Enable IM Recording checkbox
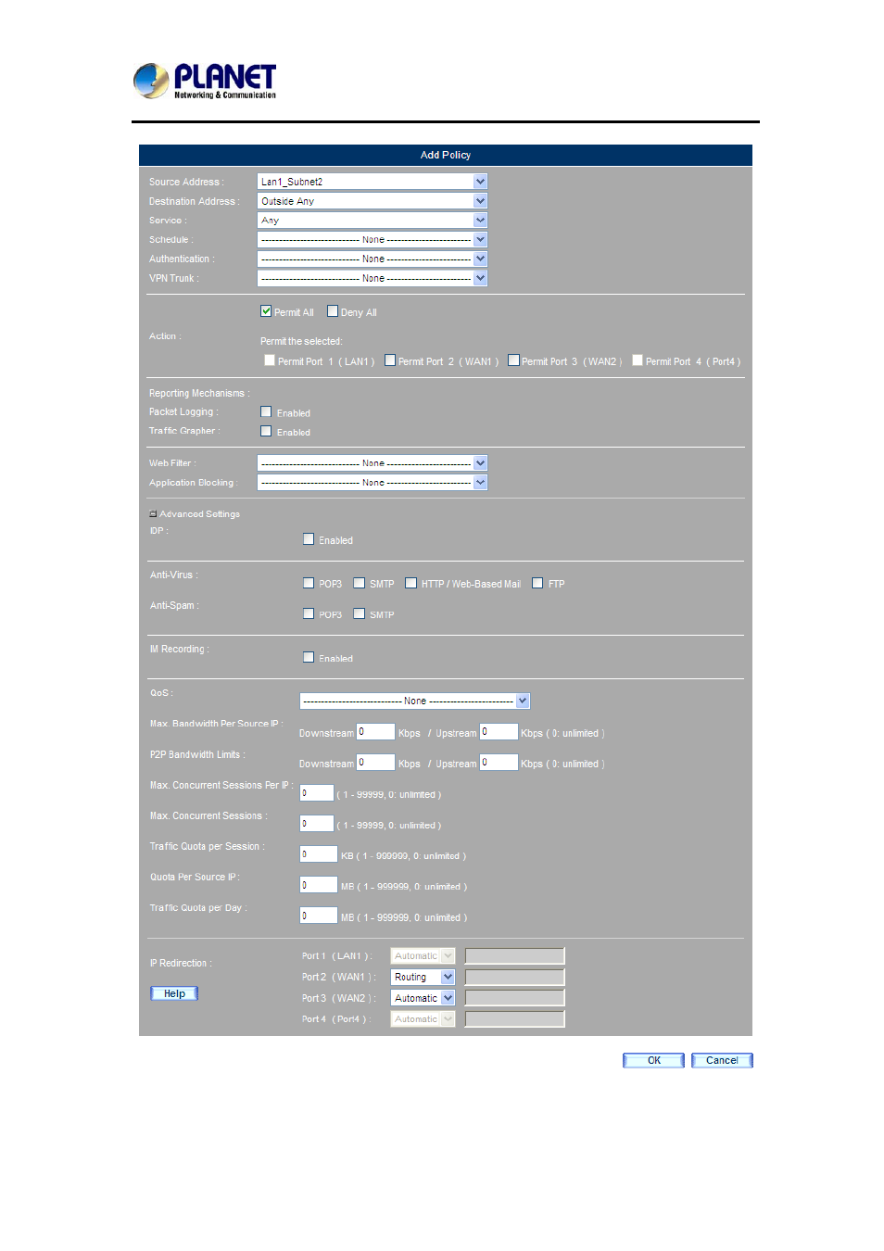The width and height of the screenshot is (884, 1251). click(309, 657)
